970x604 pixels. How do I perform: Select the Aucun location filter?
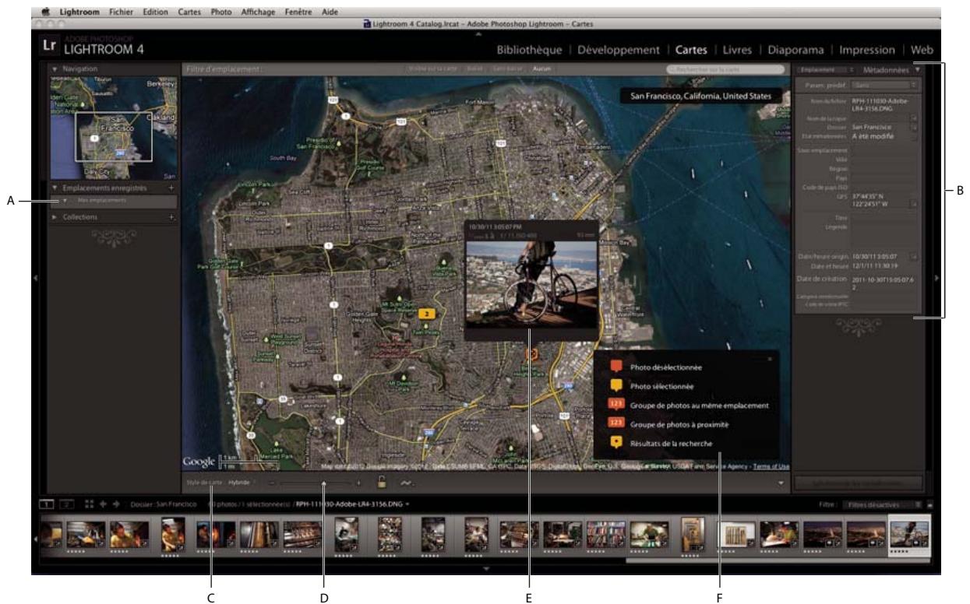coord(541,69)
